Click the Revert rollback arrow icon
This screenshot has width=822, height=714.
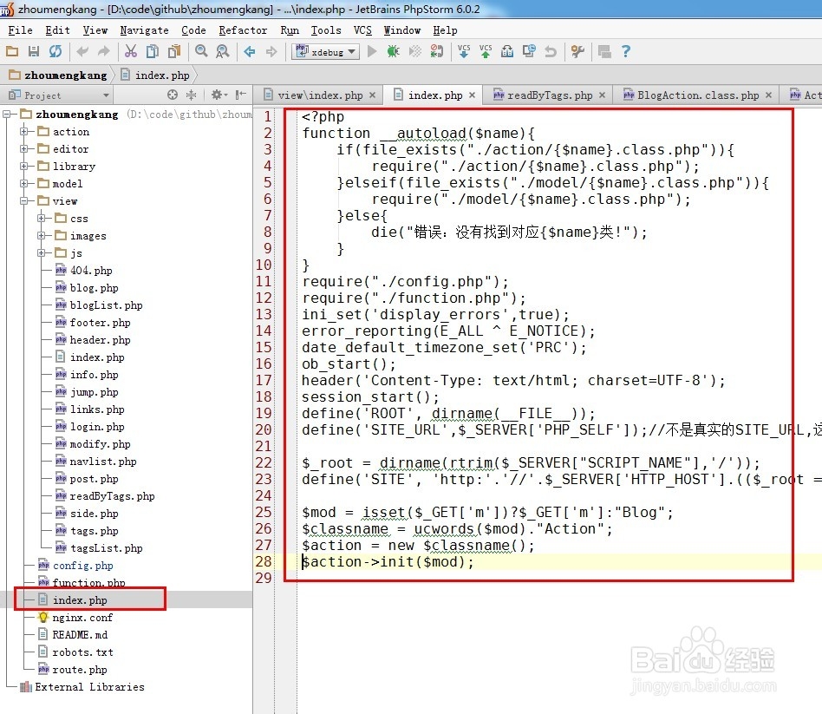pos(551,51)
